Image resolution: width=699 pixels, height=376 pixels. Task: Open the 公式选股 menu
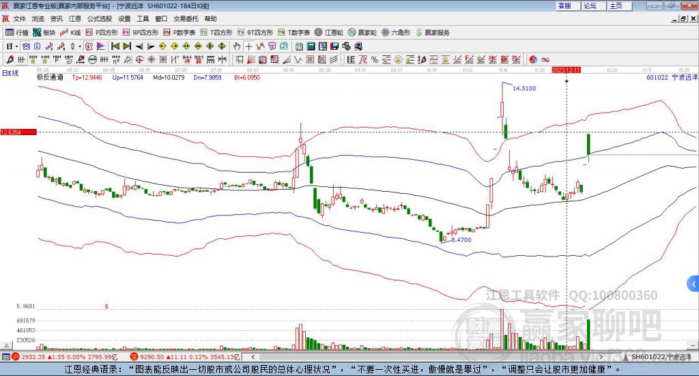pyautogui.click(x=100, y=18)
